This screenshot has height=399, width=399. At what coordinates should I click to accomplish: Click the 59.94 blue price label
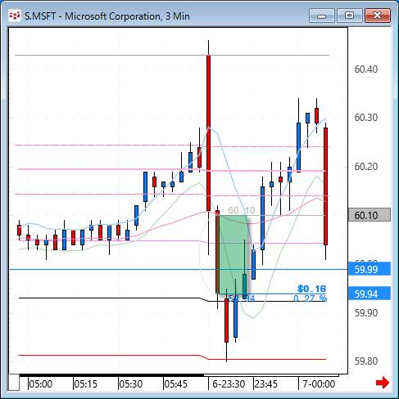(370, 294)
